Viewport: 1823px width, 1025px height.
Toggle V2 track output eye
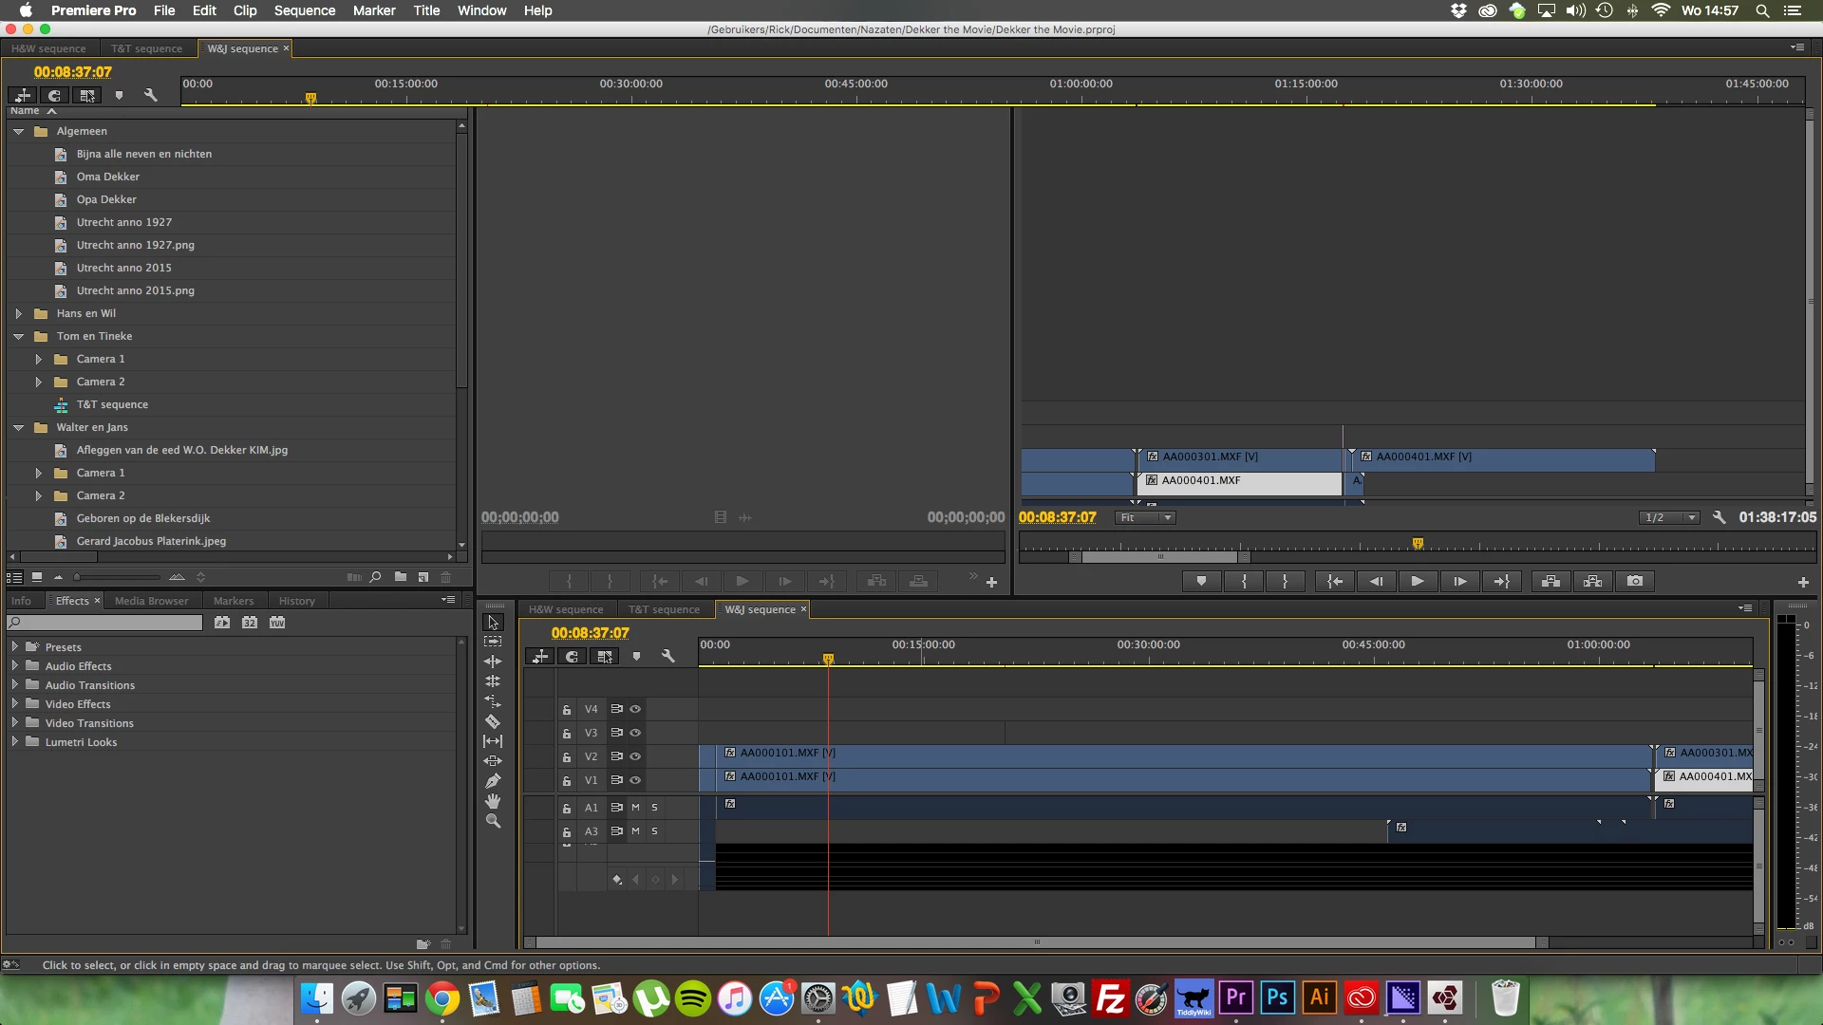coord(635,756)
